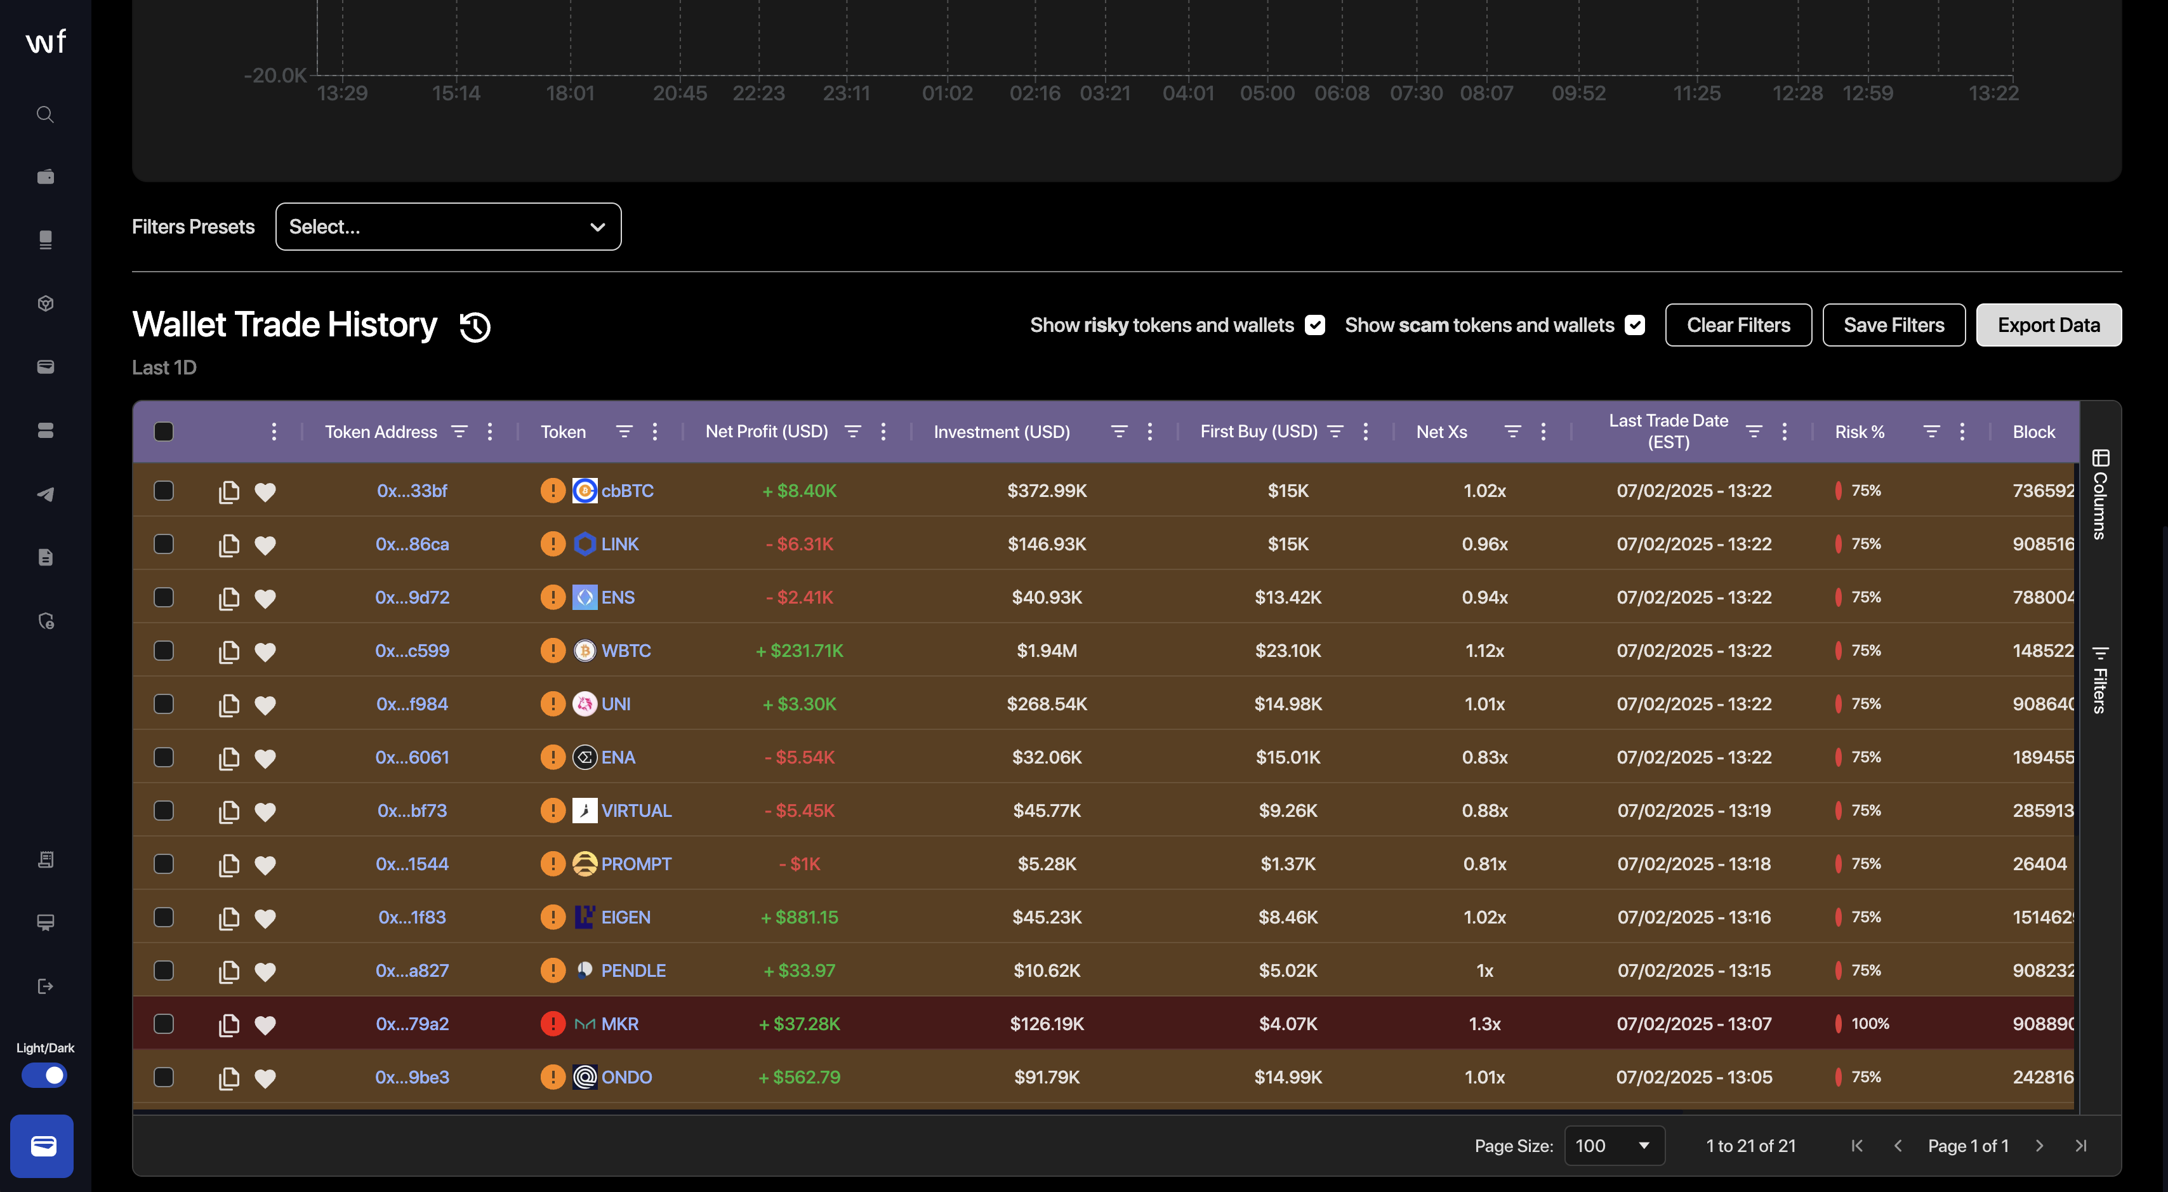2168x1192 pixels.
Task: Click the logout icon in sidebar
Action: [46, 986]
